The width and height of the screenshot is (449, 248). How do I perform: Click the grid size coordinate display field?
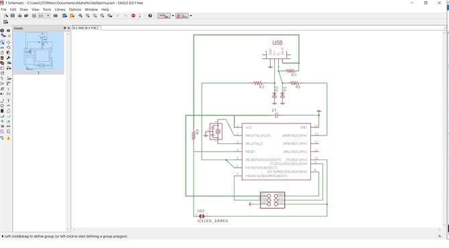(x=84, y=27)
